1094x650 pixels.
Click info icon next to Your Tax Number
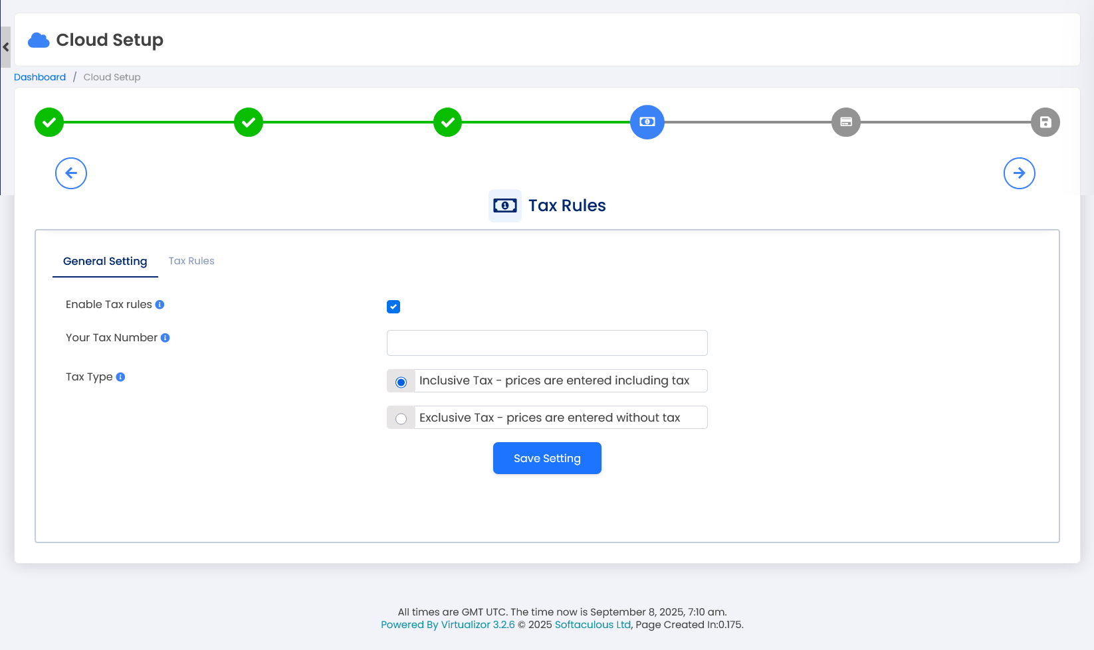(x=165, y=338)
